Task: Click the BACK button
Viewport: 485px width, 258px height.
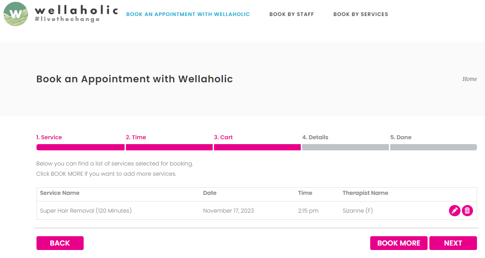Action: (60, 243)
